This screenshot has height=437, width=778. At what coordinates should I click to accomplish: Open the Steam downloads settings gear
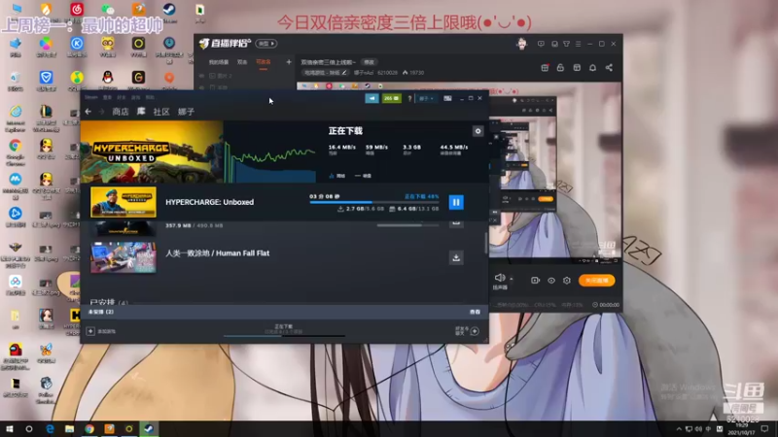coord(477,131)
